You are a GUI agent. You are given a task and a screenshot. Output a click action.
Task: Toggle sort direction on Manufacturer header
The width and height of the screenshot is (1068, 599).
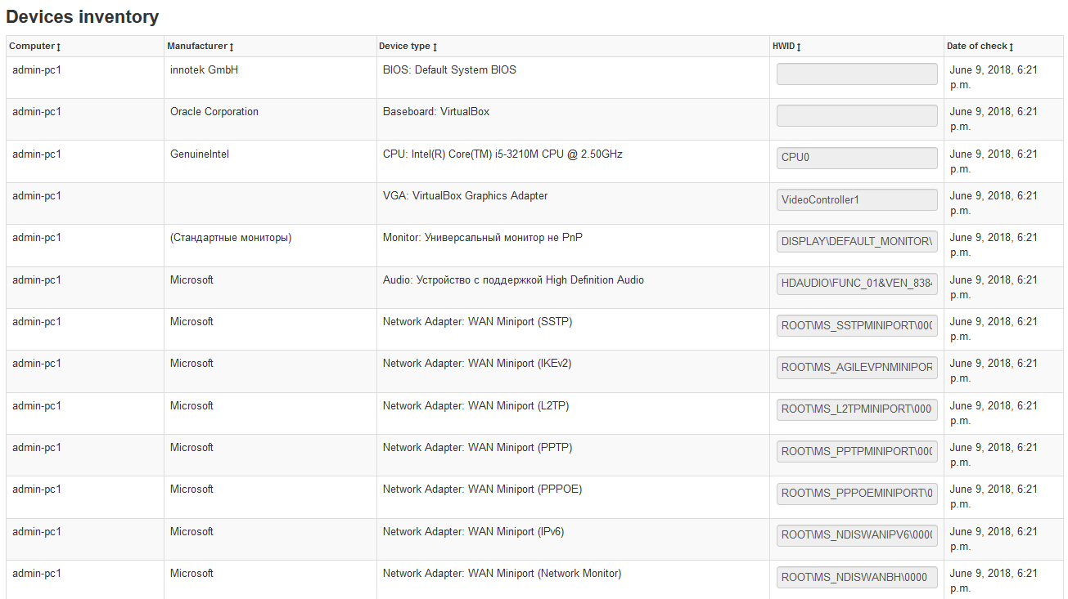[232, 47]
